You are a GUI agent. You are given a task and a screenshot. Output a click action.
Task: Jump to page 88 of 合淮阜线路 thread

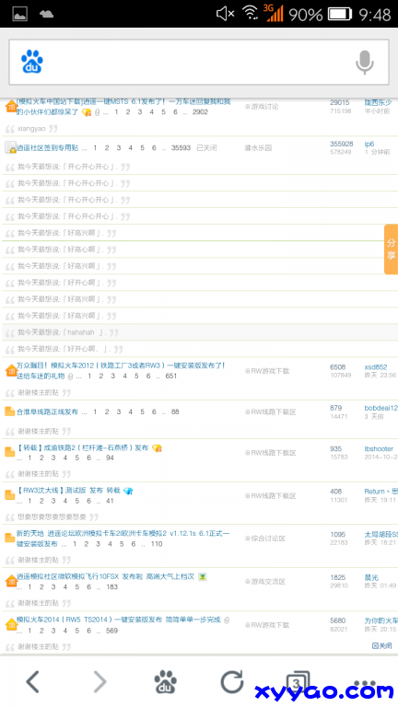[x=175, y=411]
